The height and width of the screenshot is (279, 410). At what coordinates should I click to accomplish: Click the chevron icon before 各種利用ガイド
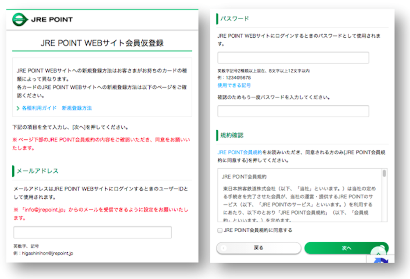coord(18,108)
